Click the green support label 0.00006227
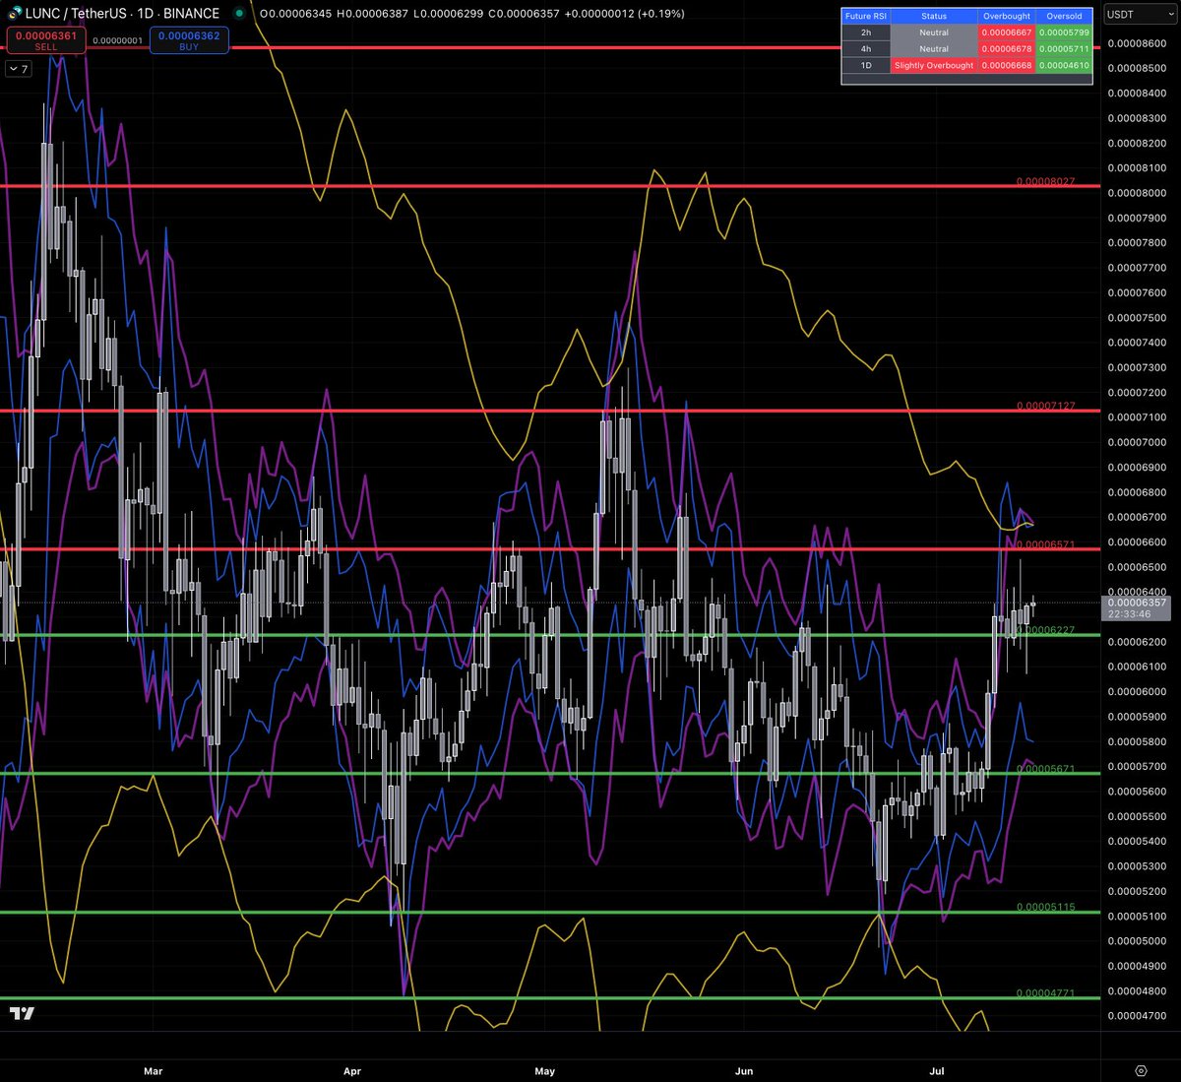Screen dimensions: 1181x1082 click(x=1045, y=630)
